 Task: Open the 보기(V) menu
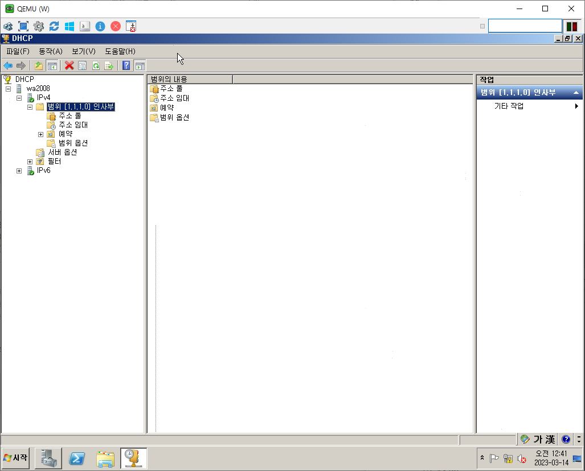tap(84, 51)
